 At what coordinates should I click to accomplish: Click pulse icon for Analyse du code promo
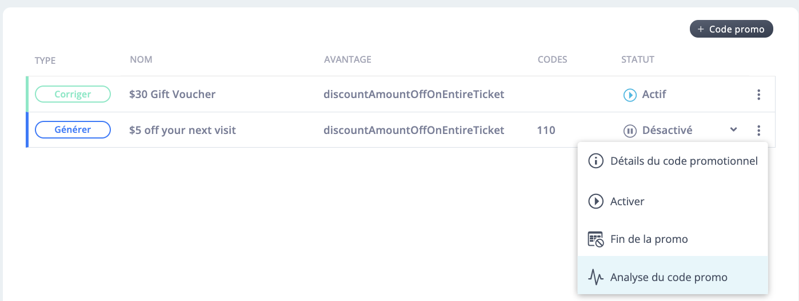(x=596, y=278)
